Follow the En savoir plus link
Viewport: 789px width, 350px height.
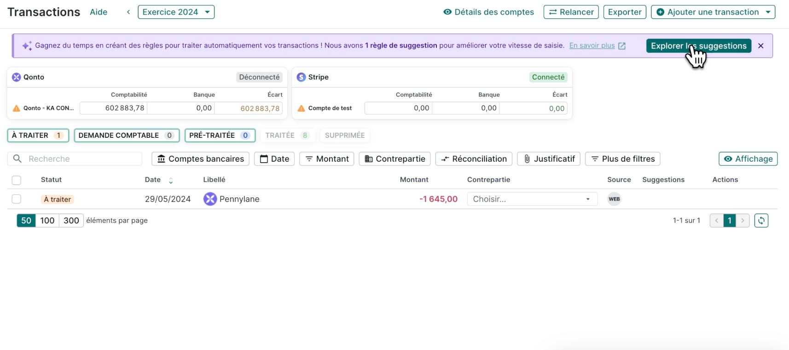[x=592, y=45]
